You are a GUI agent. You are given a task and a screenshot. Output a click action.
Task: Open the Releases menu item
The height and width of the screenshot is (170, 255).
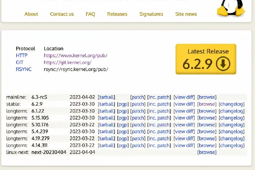117,14
